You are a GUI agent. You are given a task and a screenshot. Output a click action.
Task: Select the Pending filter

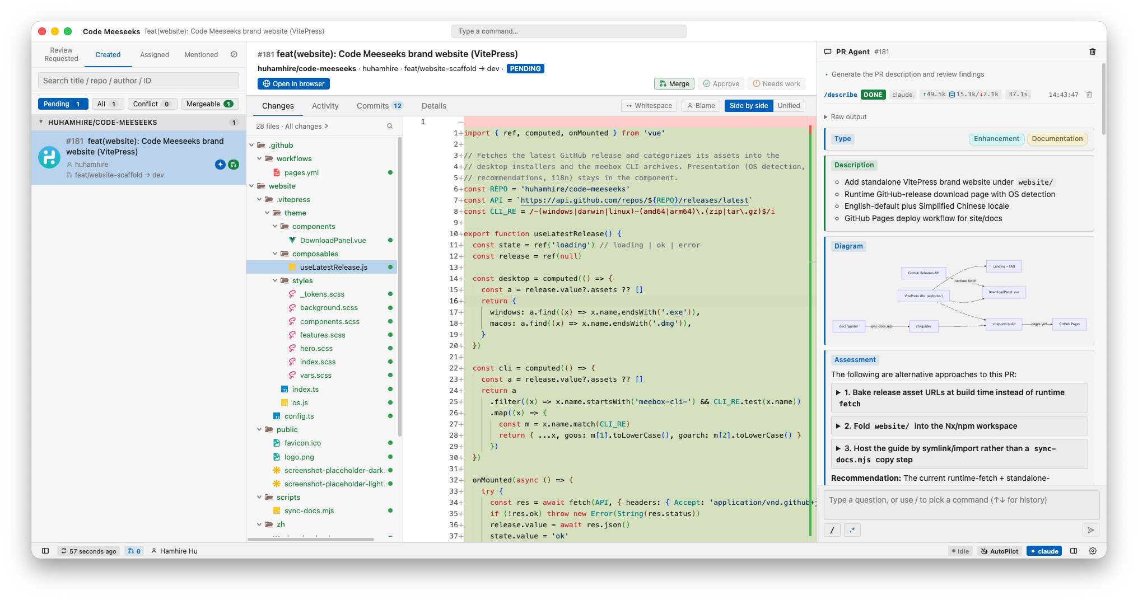pos(63,104)
